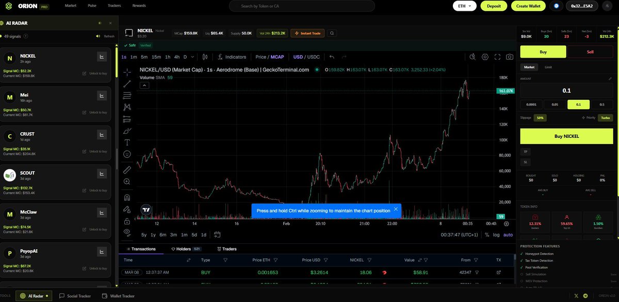Select the pattern drawing tool

(x=127, y=107)
